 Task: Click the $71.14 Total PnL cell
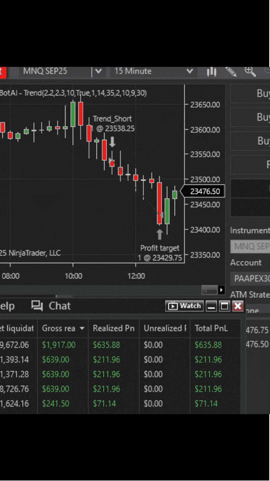[x=206, y=404]
